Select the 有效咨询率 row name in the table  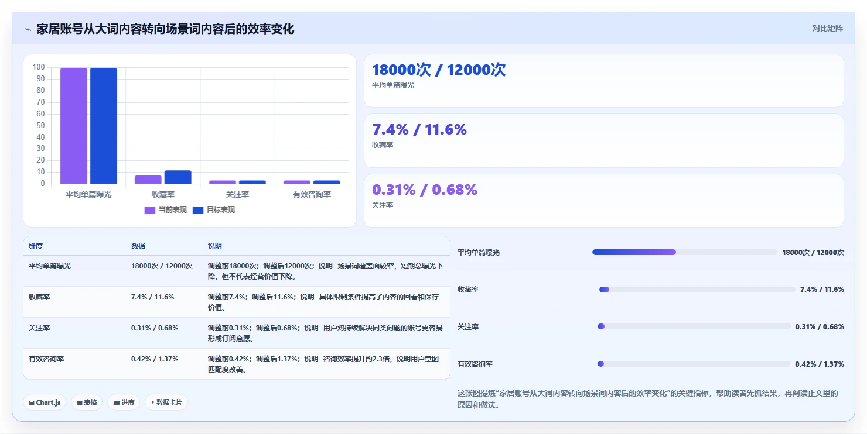tap(46, 359)
